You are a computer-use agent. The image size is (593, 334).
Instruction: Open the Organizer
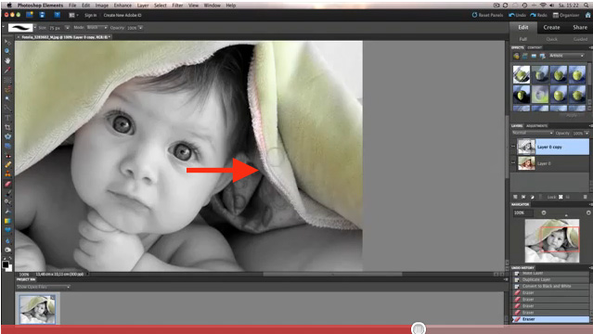[x=566, y=15]
